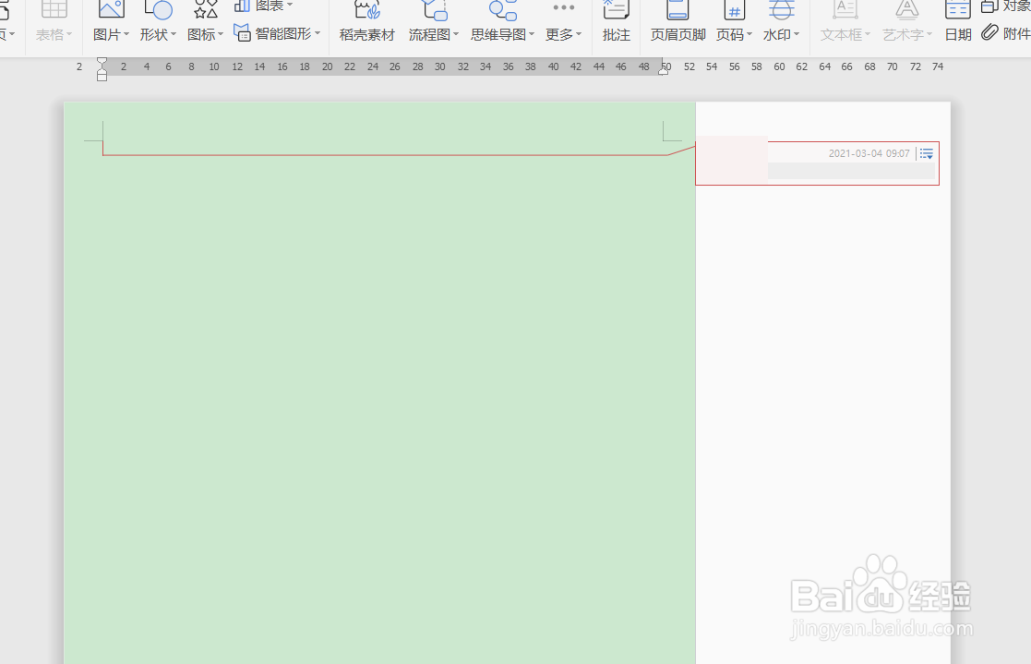This screenshot has width=1031, height=664.
Task: Open the comment options list icon
Action: coord(927,154)
